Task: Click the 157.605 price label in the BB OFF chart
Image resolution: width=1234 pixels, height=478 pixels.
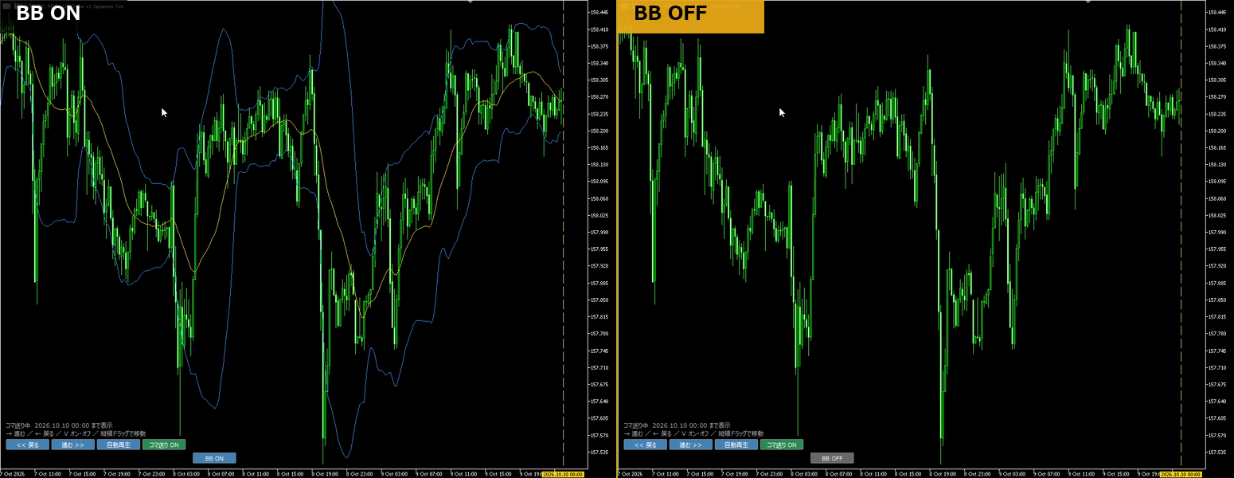Action: 1217,418
